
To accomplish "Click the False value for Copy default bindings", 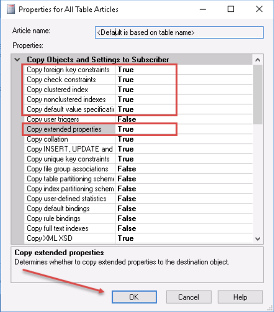I will point(127,208).
